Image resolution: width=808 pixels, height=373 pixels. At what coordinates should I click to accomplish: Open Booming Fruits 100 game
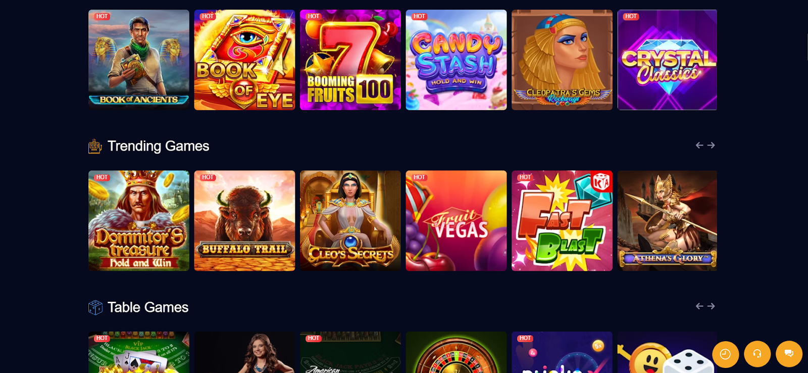(350, 60)
